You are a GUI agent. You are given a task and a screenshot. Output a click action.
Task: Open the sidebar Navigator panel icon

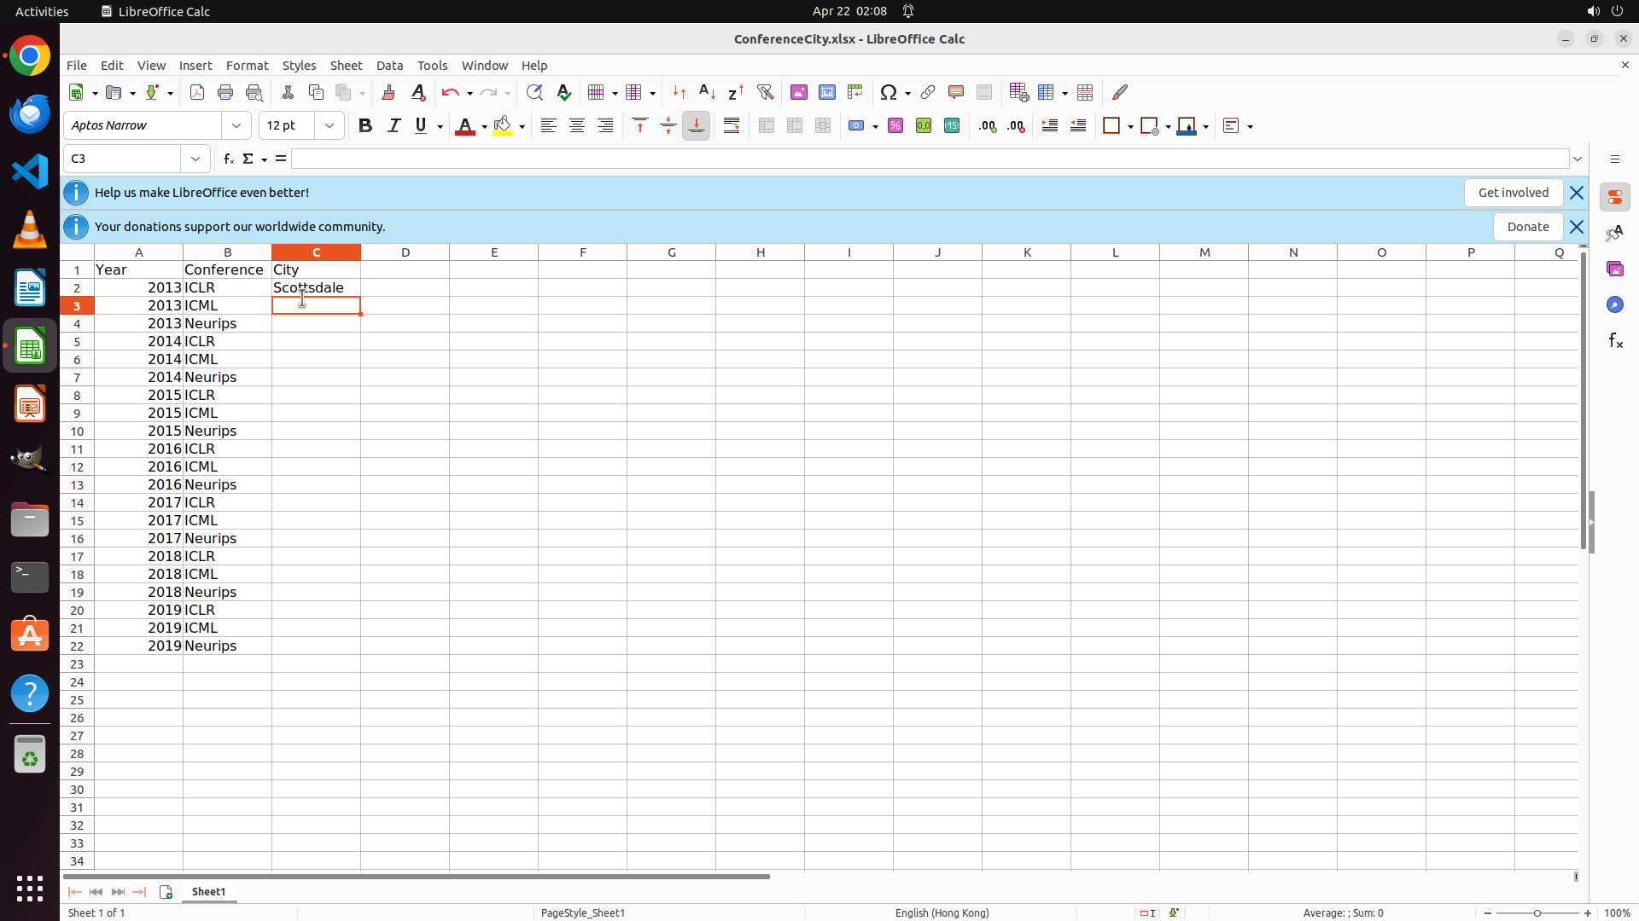click(1614, 304)
